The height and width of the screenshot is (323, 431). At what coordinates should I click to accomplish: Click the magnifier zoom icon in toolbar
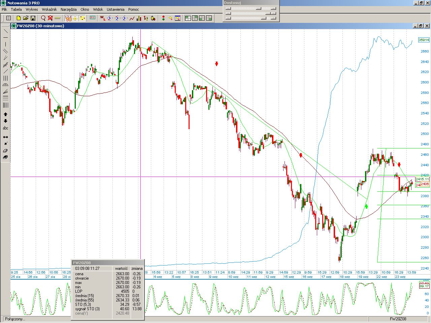click(x=43, y=18)
